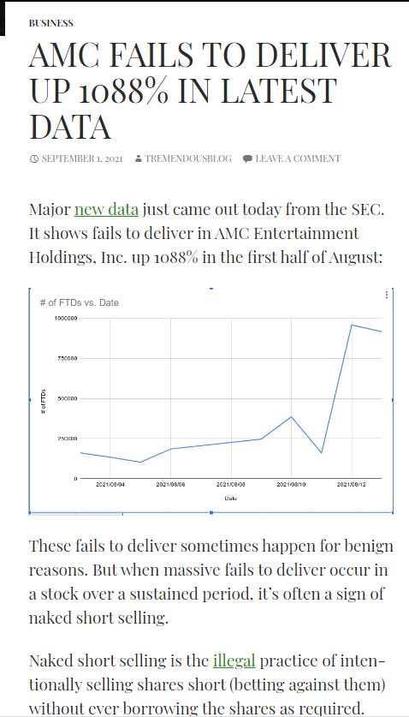Screen dimensions: 409x717
Task: Click the LEAVE A COMMENT link
Action: pyautogui.click(x=298, y=158)
